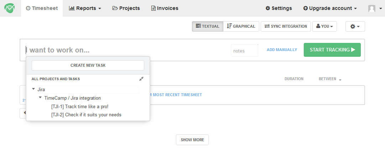
Task: Click the Invoices document icon
Action: coord(153,8)
